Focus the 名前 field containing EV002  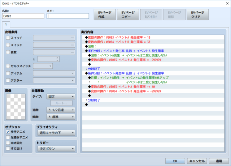[23, 16]
